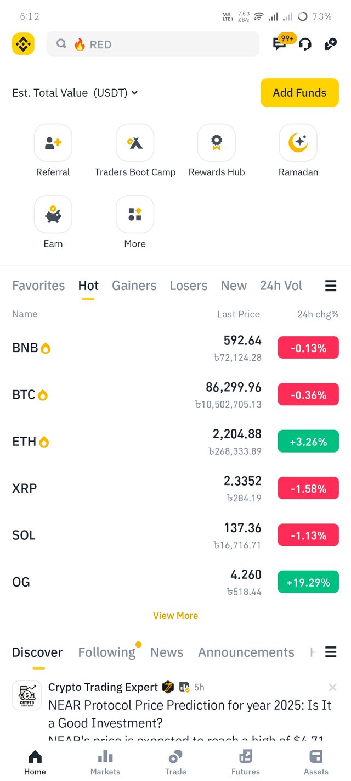Open the More services icon
This screenshot has height=781, width=351.
pos(135,214)
